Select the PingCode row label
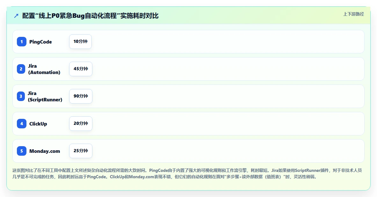377x197 pixels. (x=40, y=42)
